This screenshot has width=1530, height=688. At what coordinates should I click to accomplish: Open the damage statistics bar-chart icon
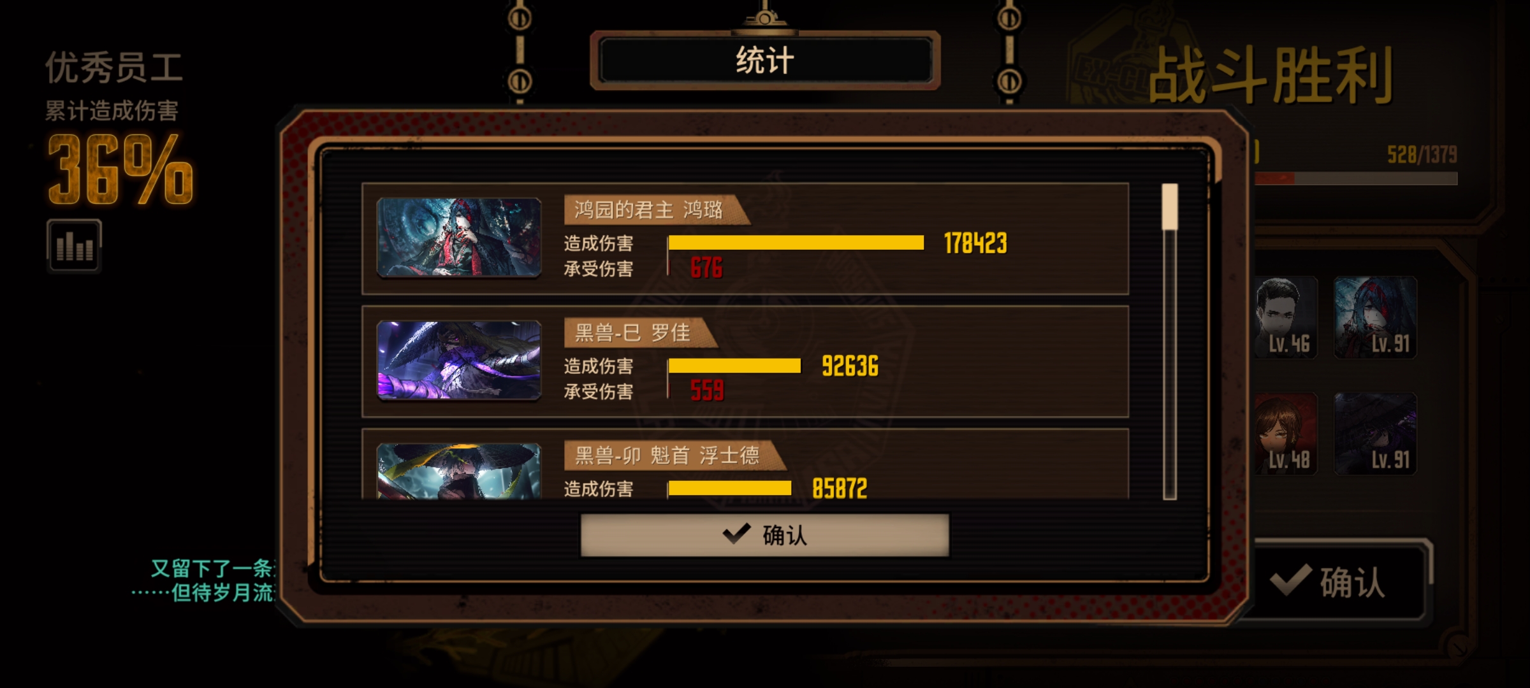click(74, 246)
